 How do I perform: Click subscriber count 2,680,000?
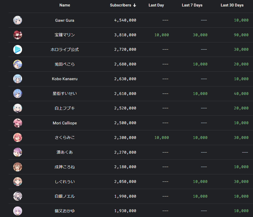125,64
